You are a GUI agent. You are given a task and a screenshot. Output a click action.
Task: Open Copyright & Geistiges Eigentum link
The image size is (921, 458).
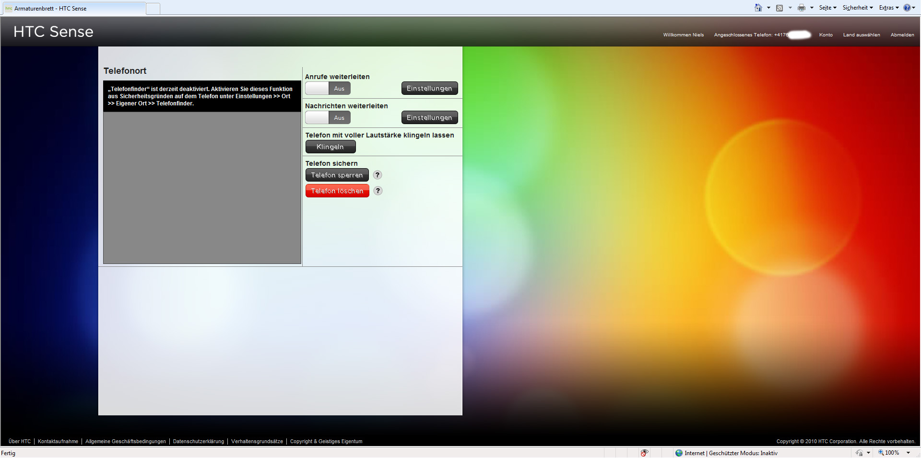(x=326, y=441)
